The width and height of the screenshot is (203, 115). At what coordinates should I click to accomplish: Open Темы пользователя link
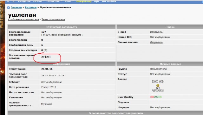(53, 19)
